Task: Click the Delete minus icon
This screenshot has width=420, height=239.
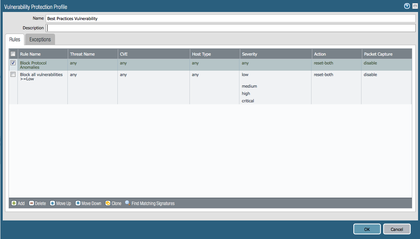Action: click(32, 203)
